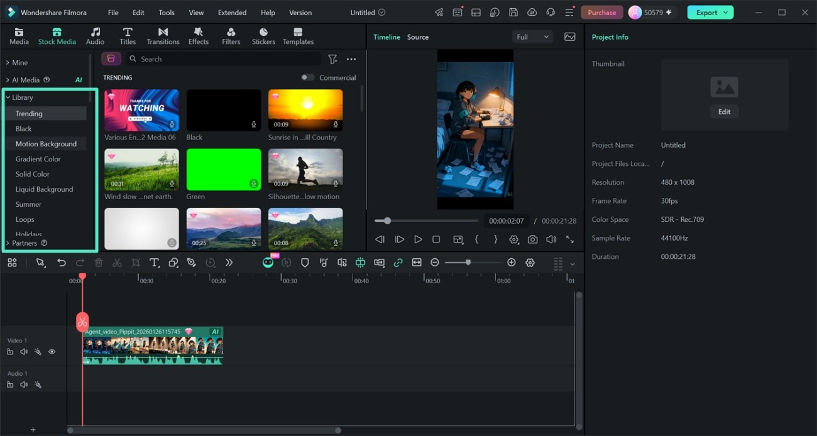Image resolution: width=817 pixels, height=436 pixels.
Task: Expand the Partners section
Action: [x=8, y=243]
